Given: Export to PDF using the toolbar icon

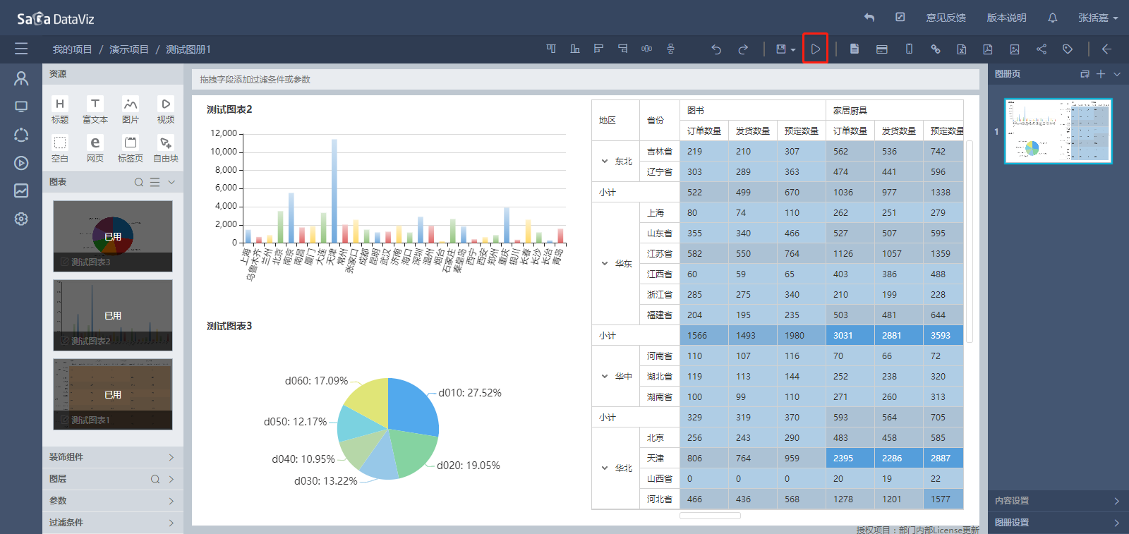Looking at the screenshot, I should pyautogui.click(x=988, y=49).
